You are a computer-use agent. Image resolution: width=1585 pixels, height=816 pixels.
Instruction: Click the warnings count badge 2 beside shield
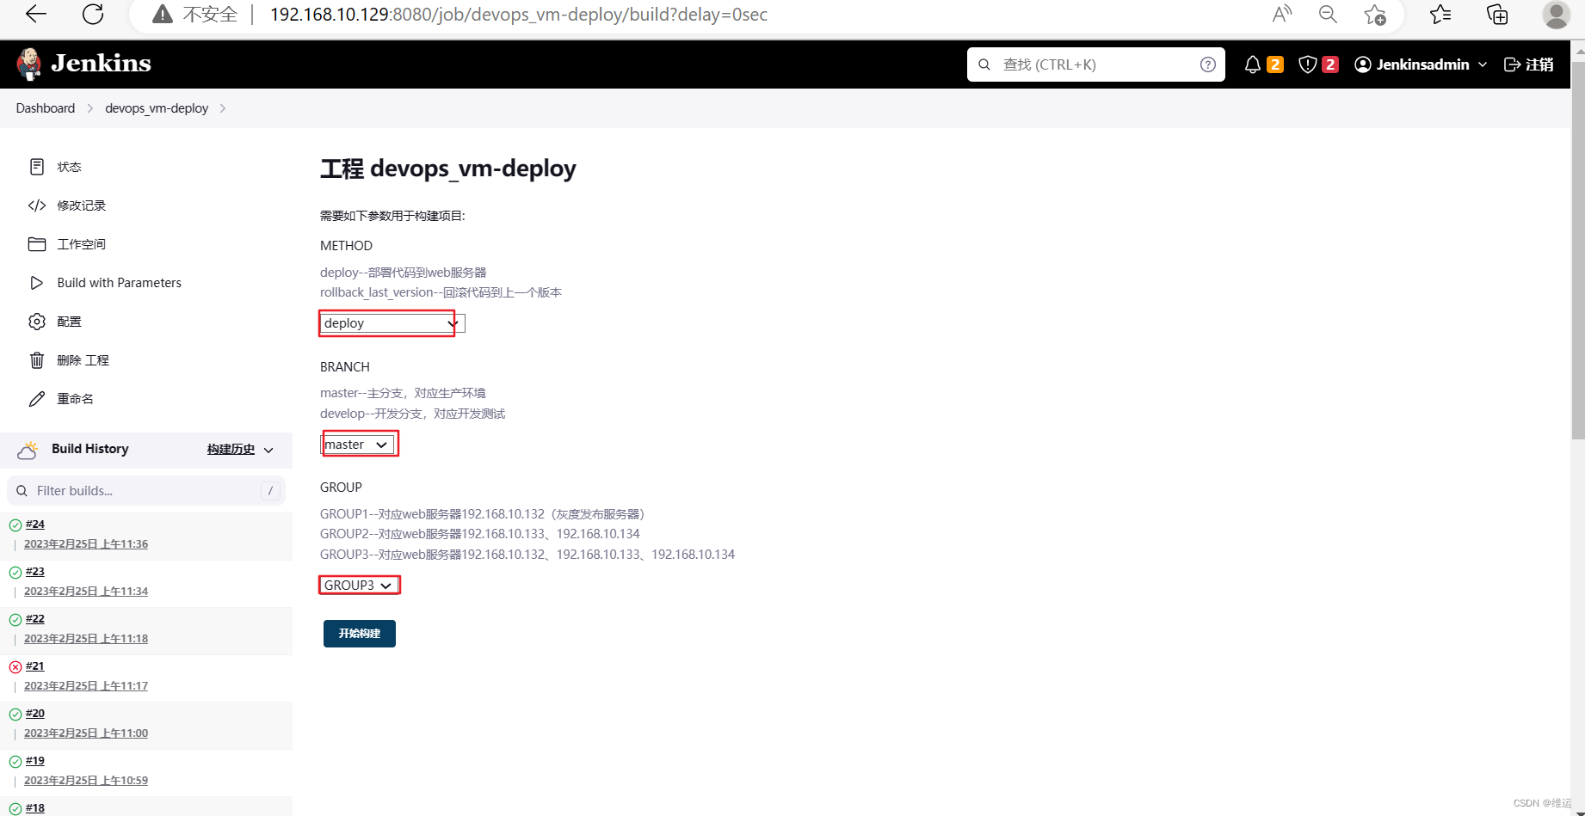(x=1330, y=64)
